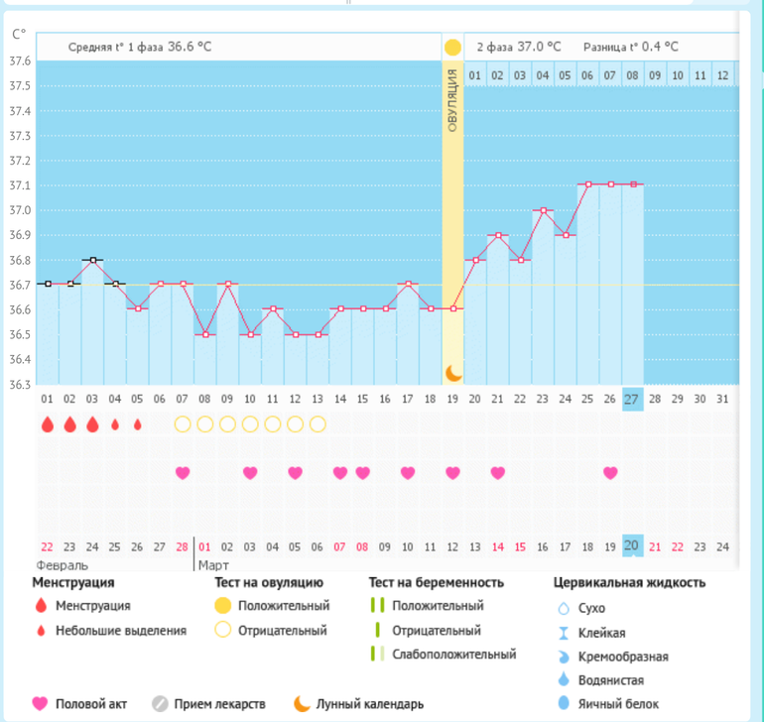Image resolution: width=764 pixels, height=722 pixels.
Task: Click phase two day 08 header cell
Action: [633, 75]
